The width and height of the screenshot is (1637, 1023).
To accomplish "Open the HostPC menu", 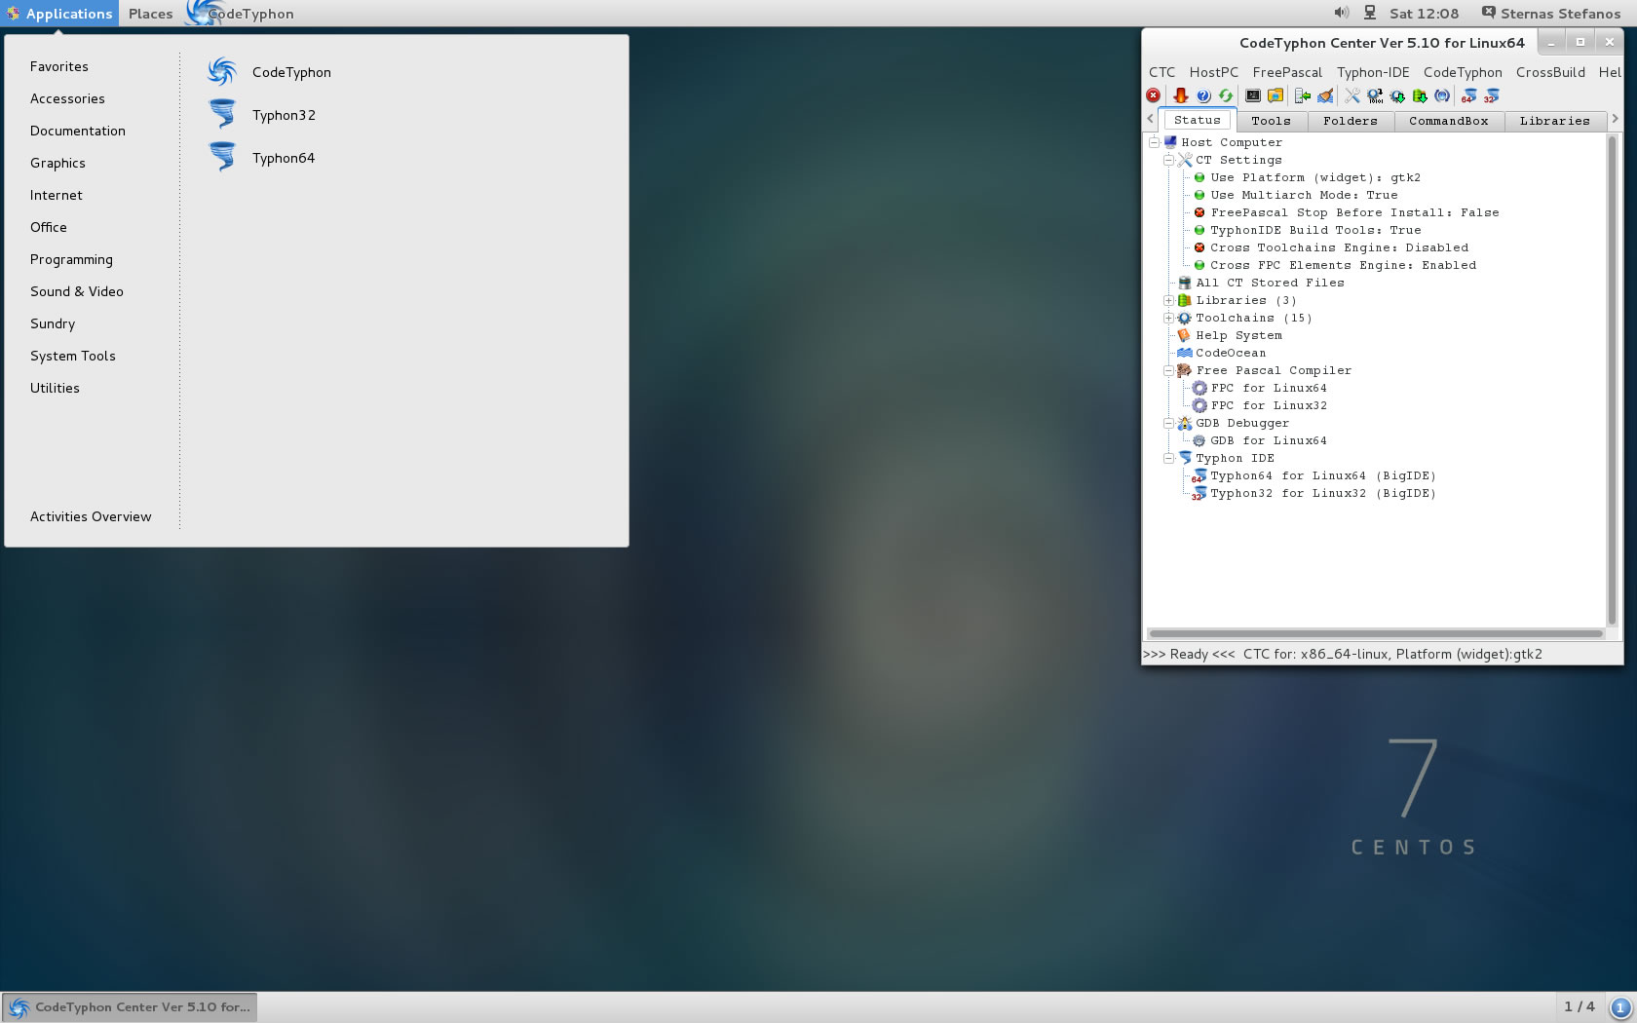I will point(1214,72).
